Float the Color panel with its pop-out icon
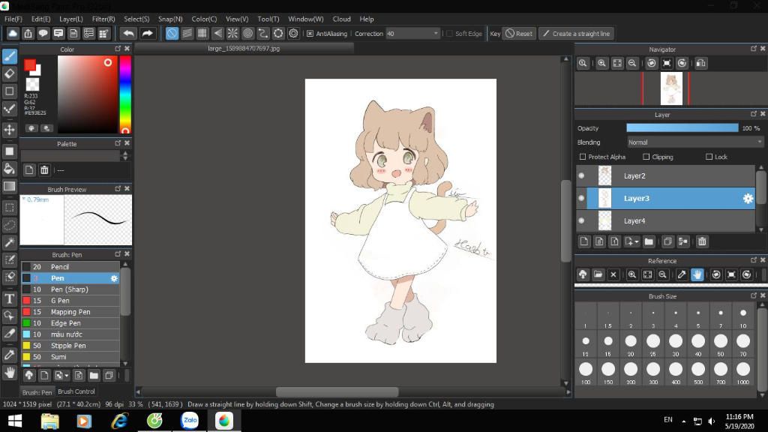This screenshot has width=768, height=432. click(118, 49)
